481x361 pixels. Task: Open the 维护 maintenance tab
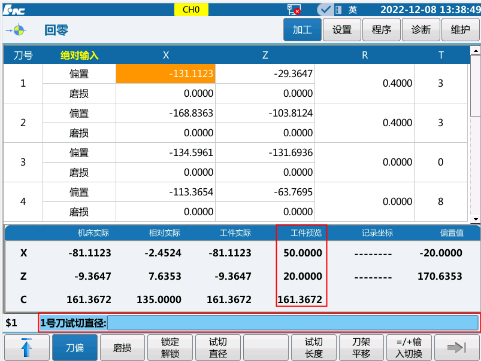460,30
